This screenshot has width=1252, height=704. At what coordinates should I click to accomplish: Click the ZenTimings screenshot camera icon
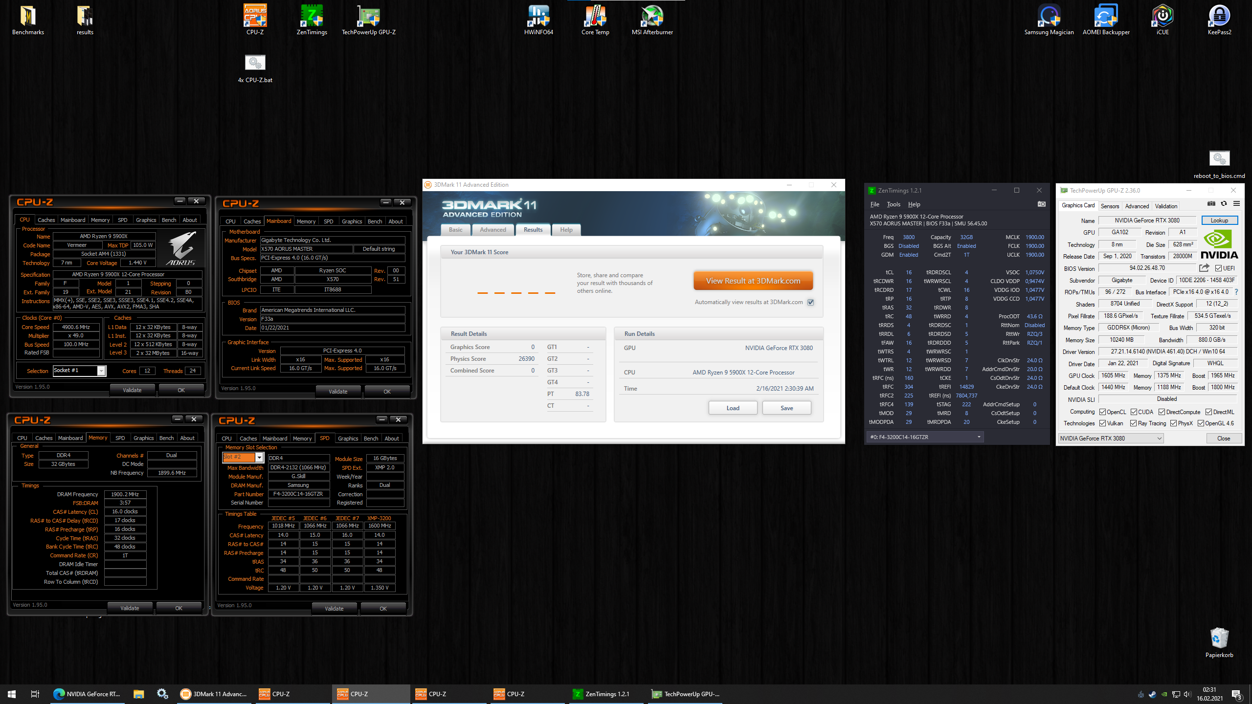pyautogui.click(x=1042, y=204)
